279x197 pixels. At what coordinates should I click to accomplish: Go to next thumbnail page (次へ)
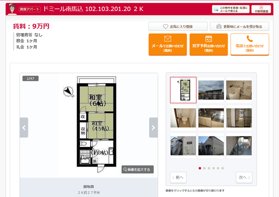point(244,177)
